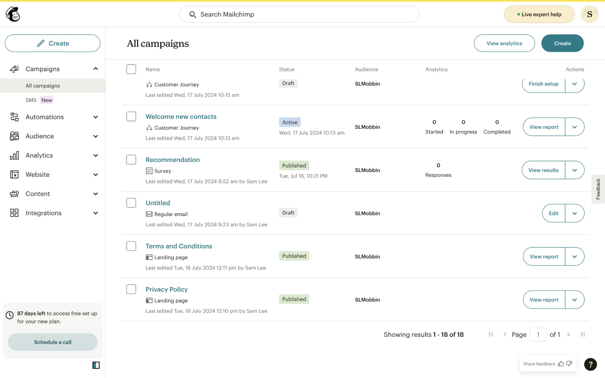
Task: Click the thumbs down feedback icon
Action: (x=569, y=364)
